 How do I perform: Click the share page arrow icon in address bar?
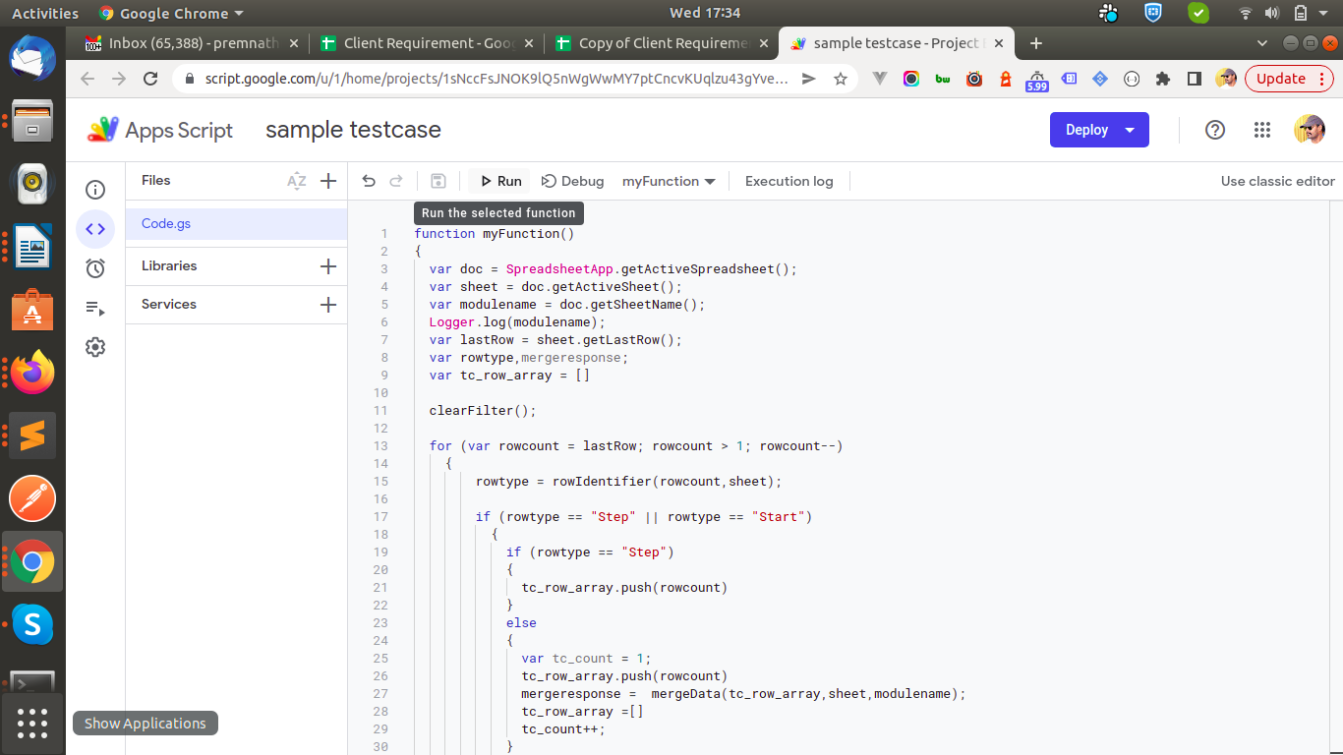tap(808, 79)
